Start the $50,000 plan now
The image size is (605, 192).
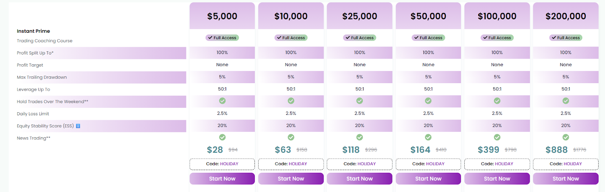(428, 179)
